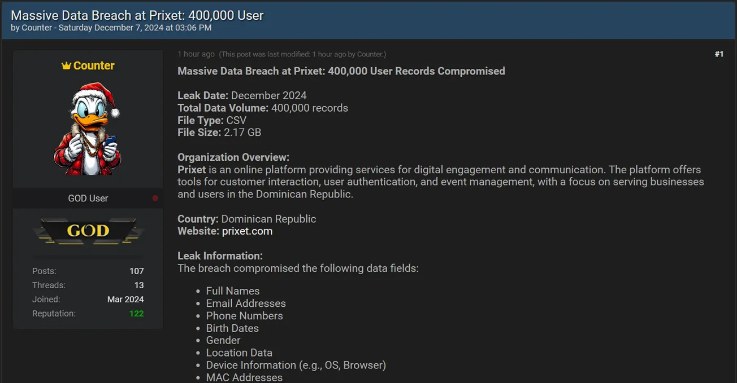Viewport: 737px width, 383px height.
Task: Click the red online status indicator
Action: (155, 197)
